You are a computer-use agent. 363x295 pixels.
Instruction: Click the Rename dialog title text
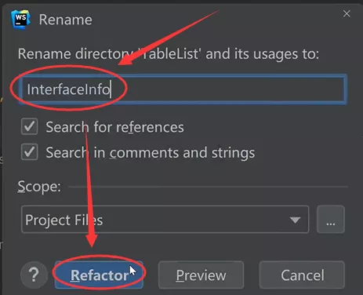point(66,20)
